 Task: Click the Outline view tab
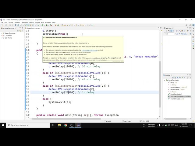[168, 75]
